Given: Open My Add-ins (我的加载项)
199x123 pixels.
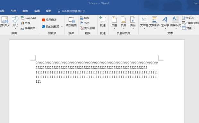Looking at the screenshot, I should pos(50,27).
